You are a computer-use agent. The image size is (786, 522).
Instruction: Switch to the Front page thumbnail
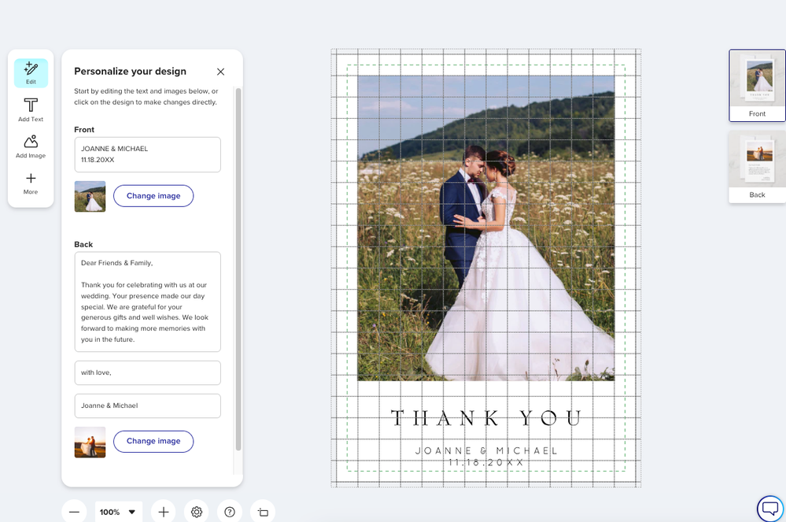tap(757, 85)
